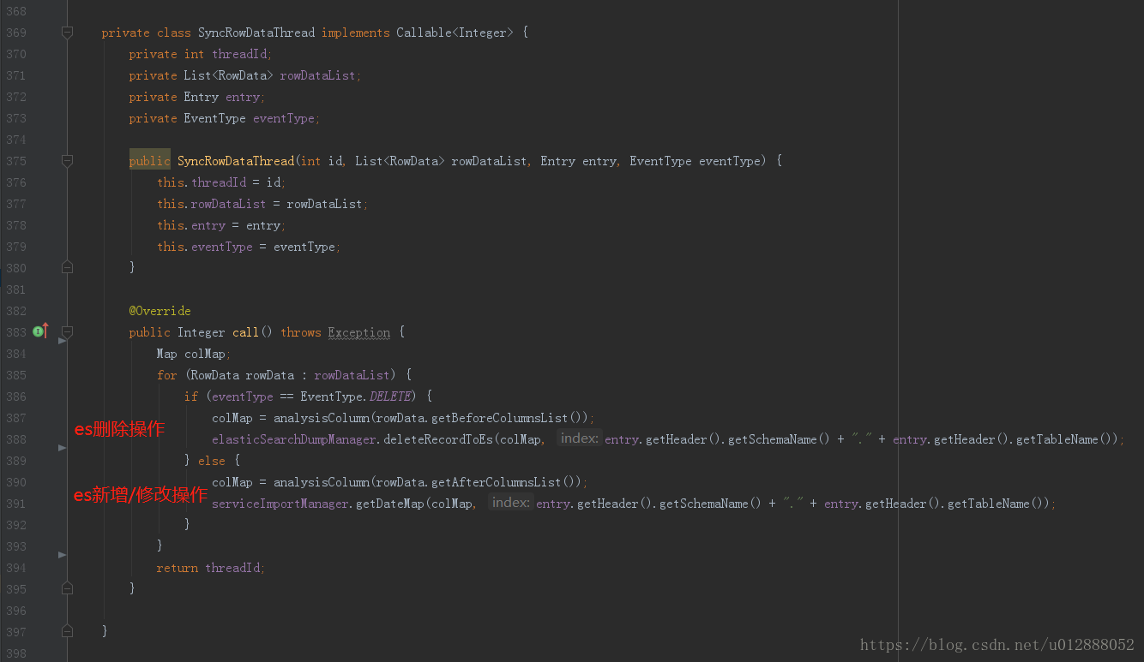Viewport: 1144px width, 662px height.
Task: Toggle the fold end marker on line 395
Action: coord(67,588)
